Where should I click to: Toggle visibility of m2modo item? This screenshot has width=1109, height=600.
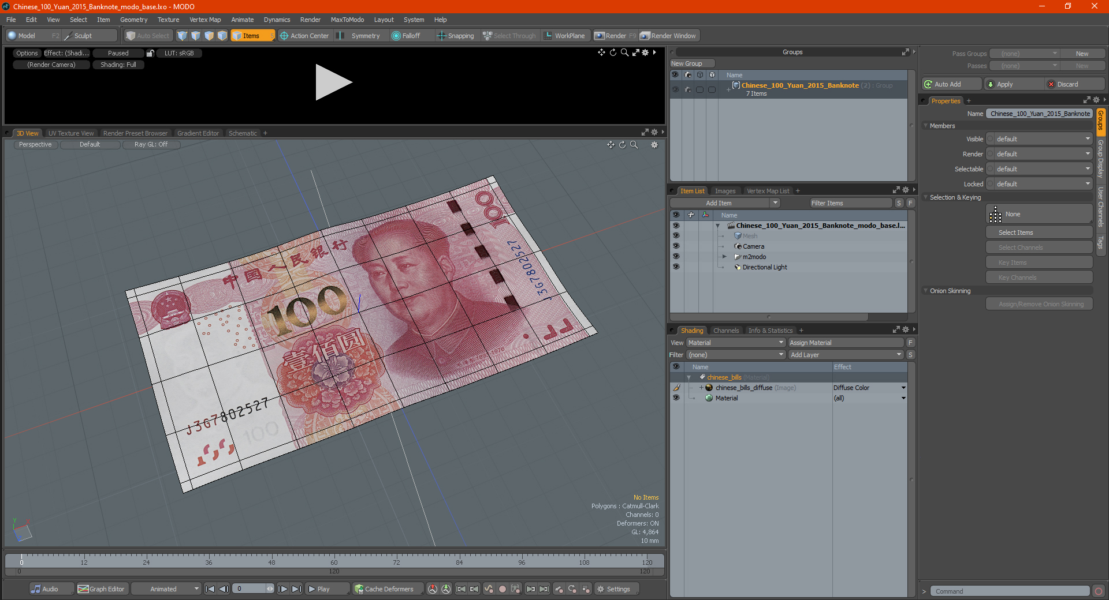pyautogui.click(x=676, y=257)
